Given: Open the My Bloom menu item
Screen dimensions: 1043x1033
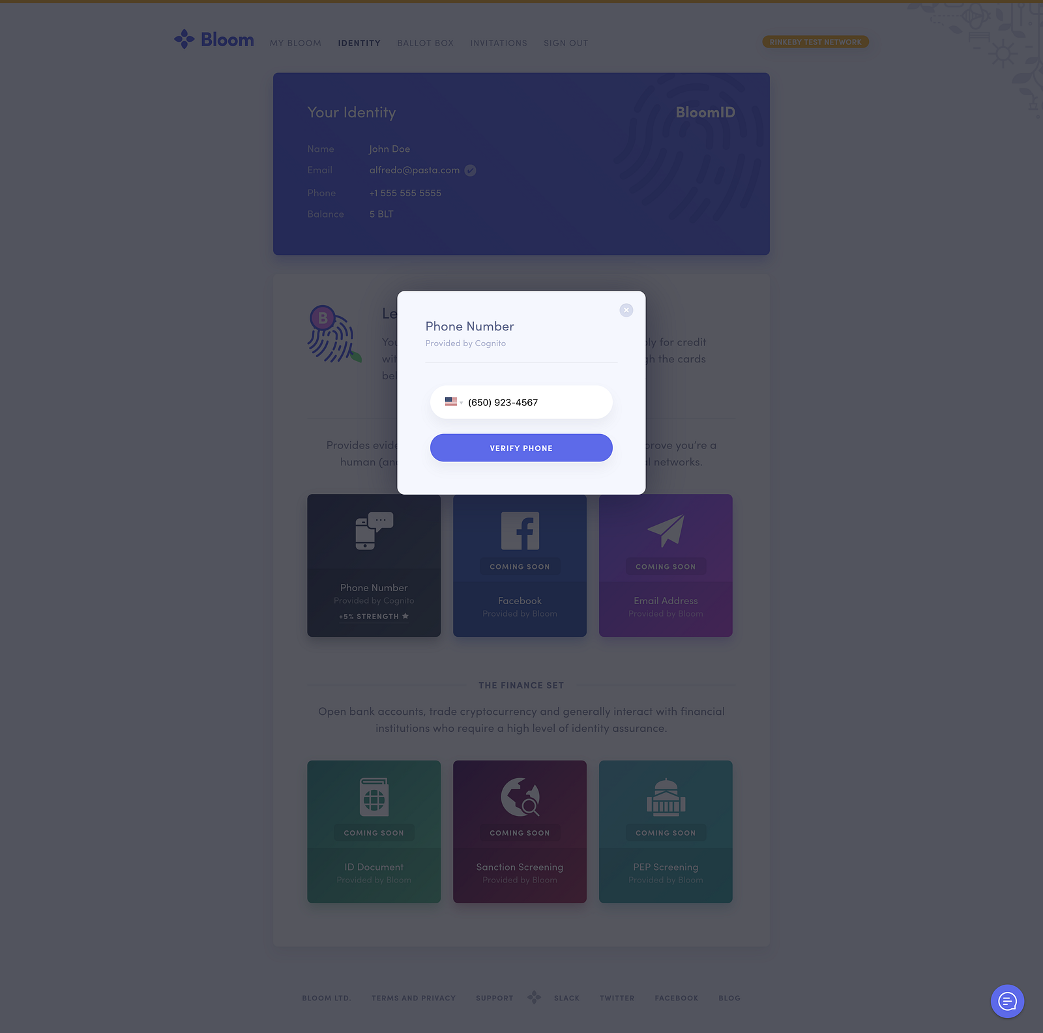Looking at the screenshot, I should [296, 43].
